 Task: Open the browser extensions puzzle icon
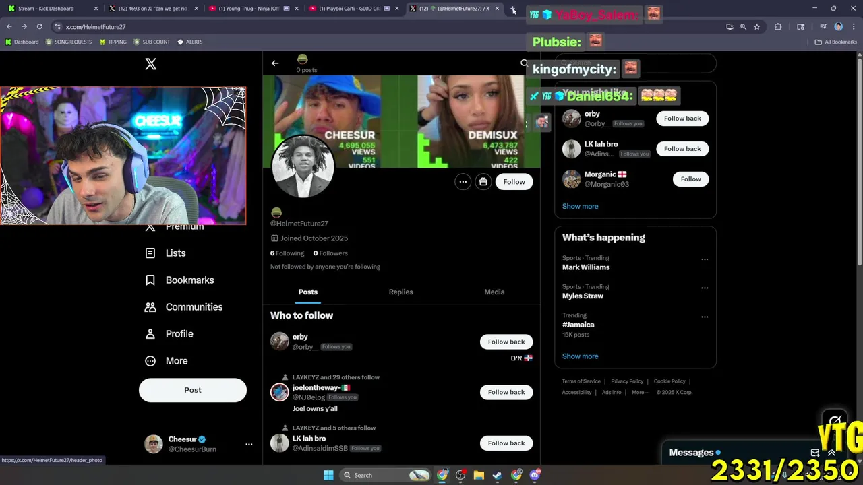point(778,27)
